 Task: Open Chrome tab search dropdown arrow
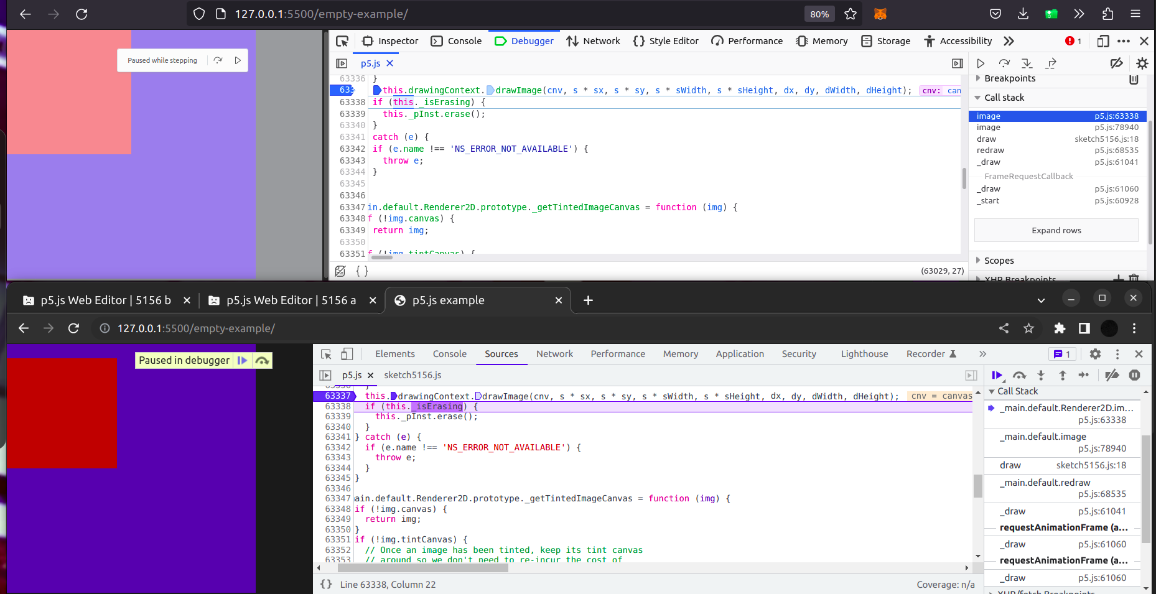tap(1041, 300)
